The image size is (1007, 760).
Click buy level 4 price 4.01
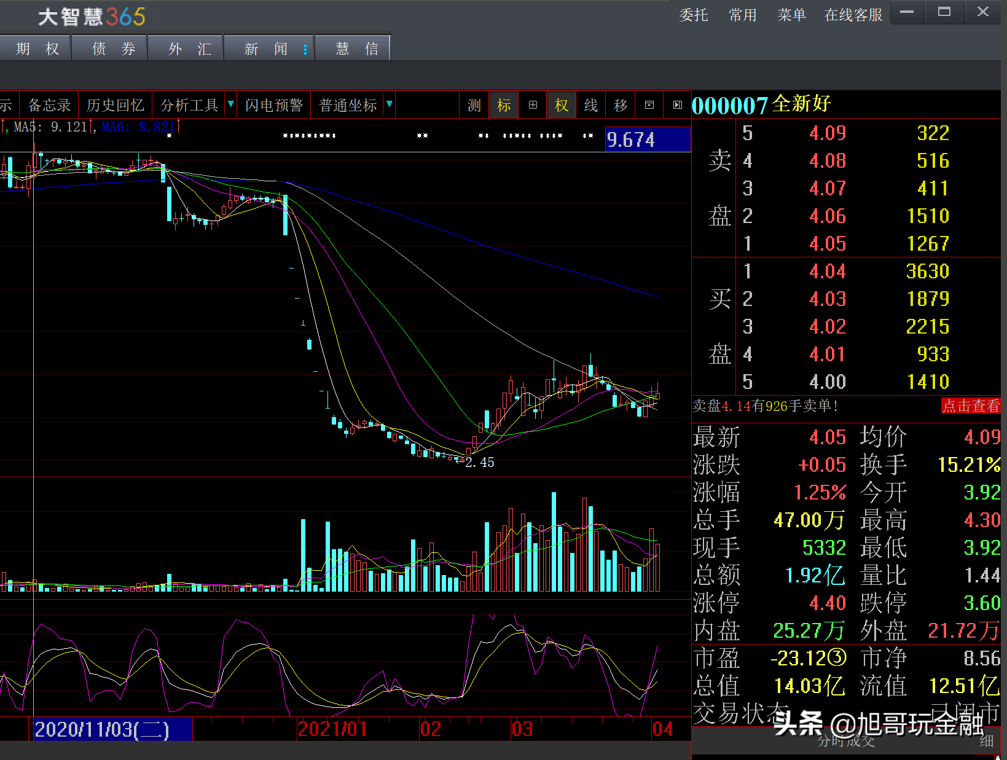pyautogui.click(x=828, y=355)
